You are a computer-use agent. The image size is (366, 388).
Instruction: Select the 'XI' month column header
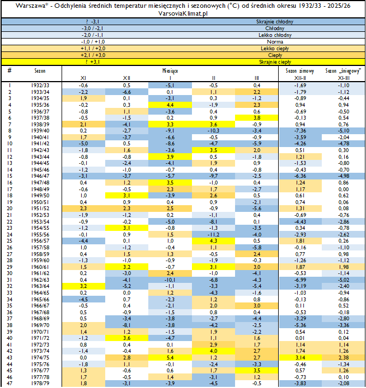tap(83, 78)
